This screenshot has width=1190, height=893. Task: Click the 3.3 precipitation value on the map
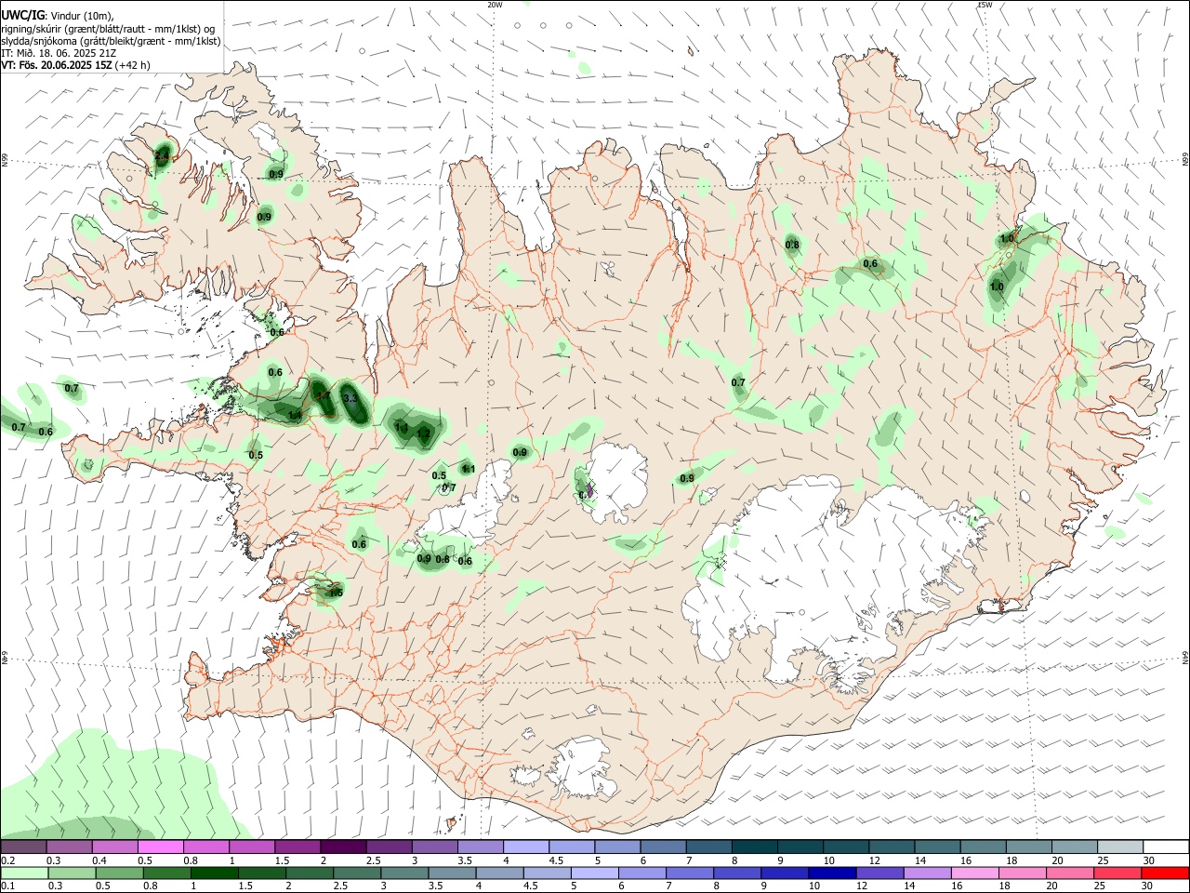(350, 398)
